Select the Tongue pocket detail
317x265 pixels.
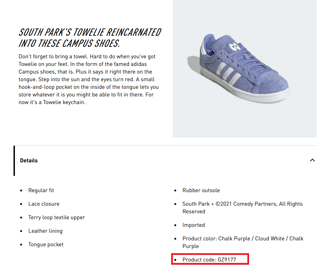pyautogui.click(x=46, y=245)
